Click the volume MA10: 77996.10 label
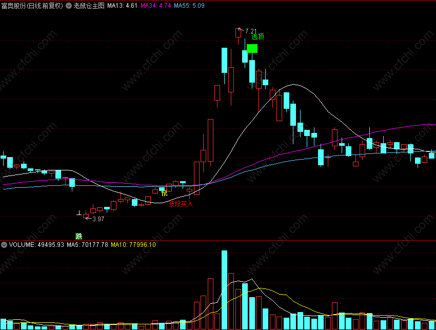Viewport: 436px width, 330px height. 133,245
